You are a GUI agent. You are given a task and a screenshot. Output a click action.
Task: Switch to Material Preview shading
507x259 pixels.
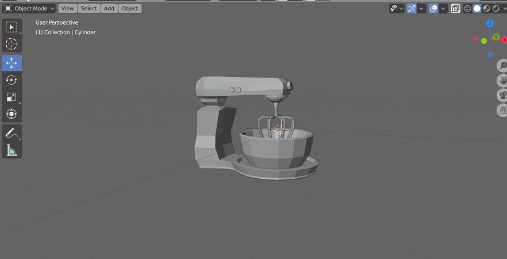[x=486, y=9]
